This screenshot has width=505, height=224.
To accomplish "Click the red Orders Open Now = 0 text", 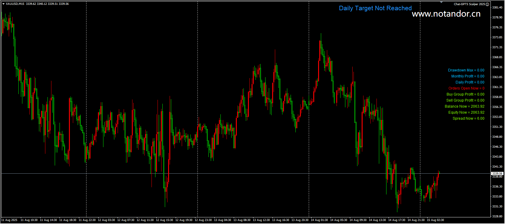I will pyautogui.click(x=466, y=88).
